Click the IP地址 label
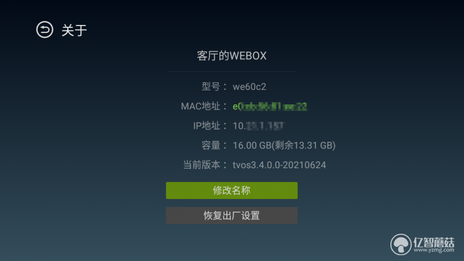Viewport: 464px width, 261px height. tap(207, 126)
